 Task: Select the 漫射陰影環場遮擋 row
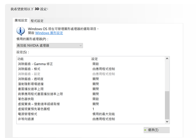click(x=91, y=84)
